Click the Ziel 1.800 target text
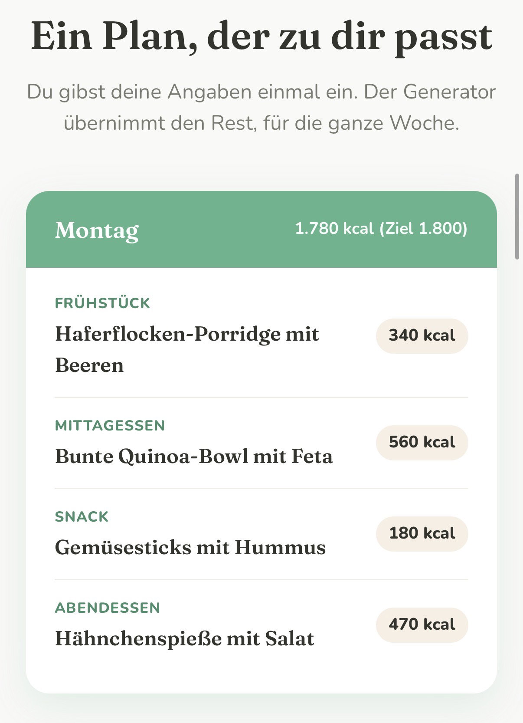 [423, 228]
